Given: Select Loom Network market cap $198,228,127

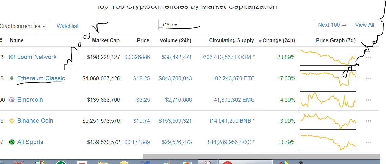Looking at the screenshot, I should (x=104, y=57).
